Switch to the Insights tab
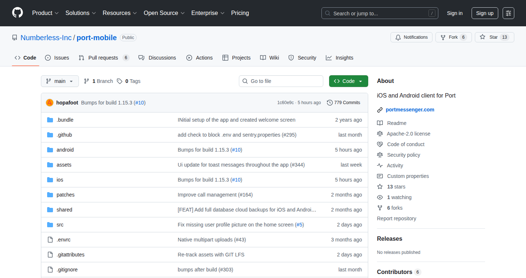The width and height of the screenshot is (526, 278). click(340, 58)
